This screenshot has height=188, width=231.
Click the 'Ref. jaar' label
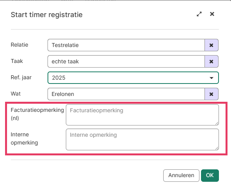pos(21,77)
